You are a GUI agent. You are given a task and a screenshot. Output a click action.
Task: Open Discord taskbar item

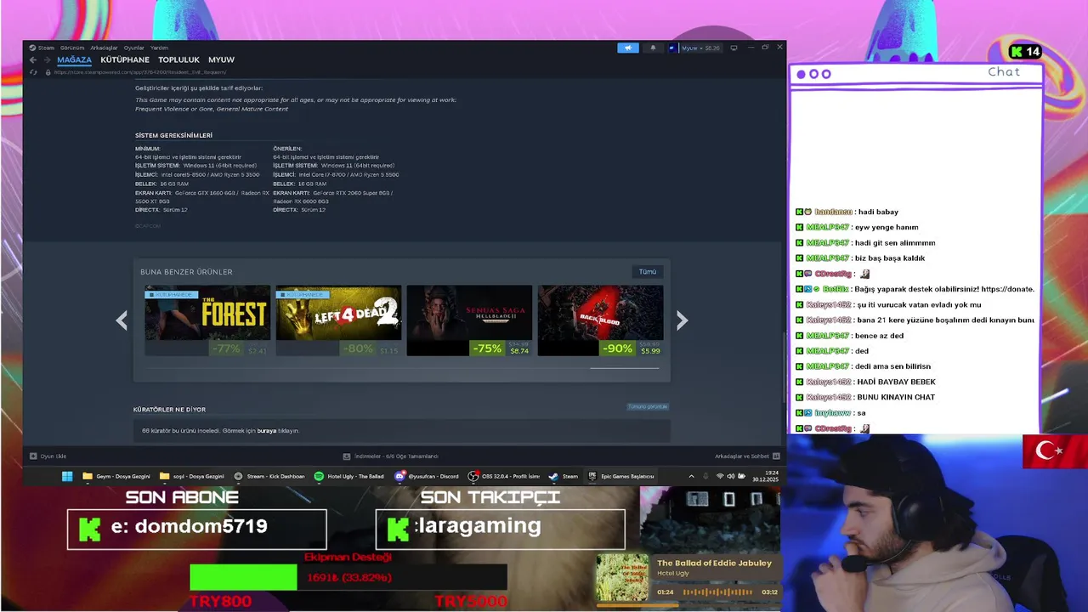coord(427,476)
